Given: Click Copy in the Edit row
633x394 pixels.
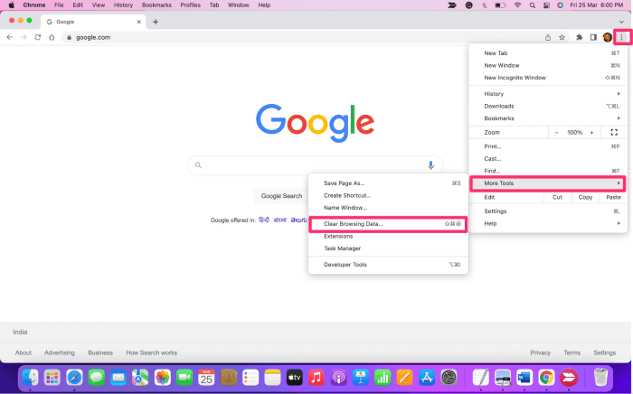Looking at the screenshot, I should pos(585,197).
